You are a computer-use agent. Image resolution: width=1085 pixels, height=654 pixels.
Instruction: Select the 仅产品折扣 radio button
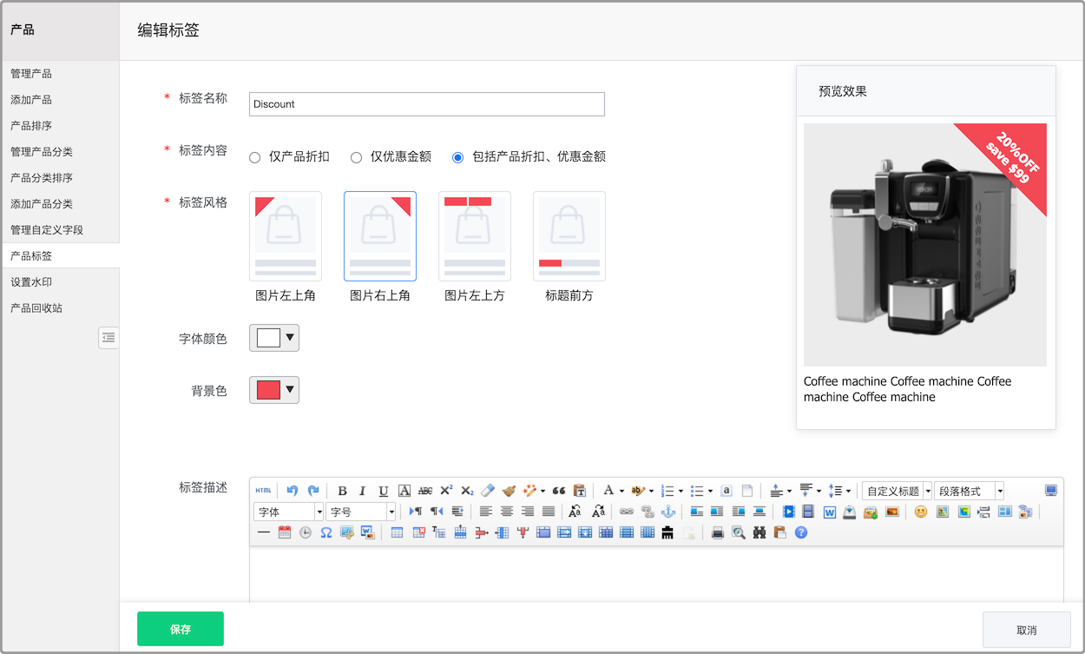click(254, 157)
